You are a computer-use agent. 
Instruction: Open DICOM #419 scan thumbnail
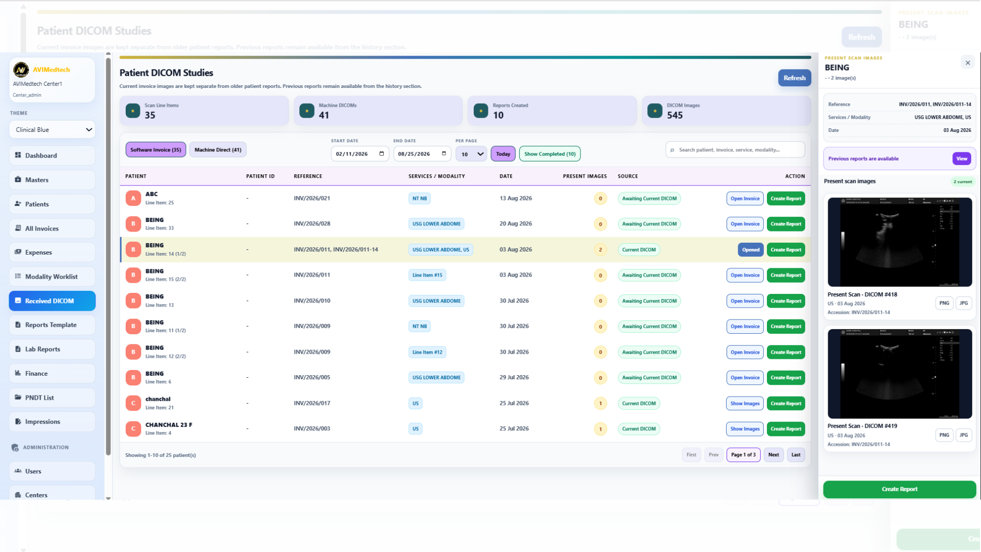pos(900,374)
